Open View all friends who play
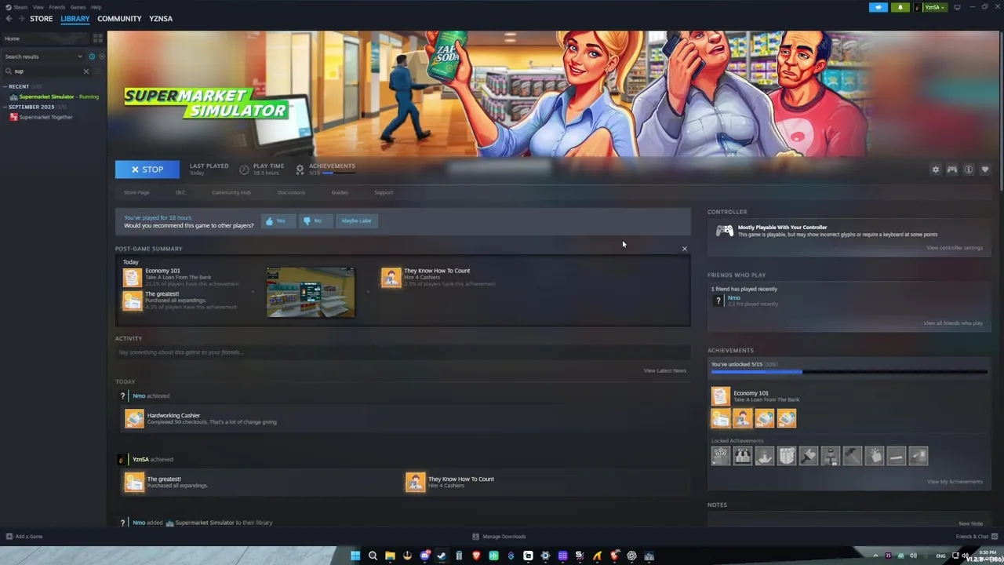The width and height of the screenshot is (1004, 565). point(953,323)
